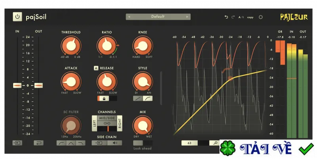Click the Threshold knob
Image resolution: width=317 pixels, height=159 pixels.
point(71,46)
